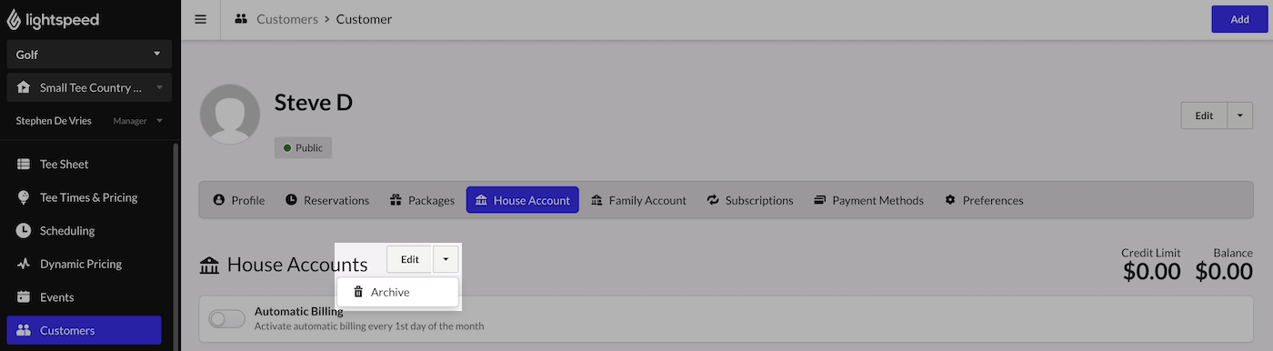Click the Dynamic Pricing pulse icon
This screenshot has height=351, width=1273.
tap(24, 265)
